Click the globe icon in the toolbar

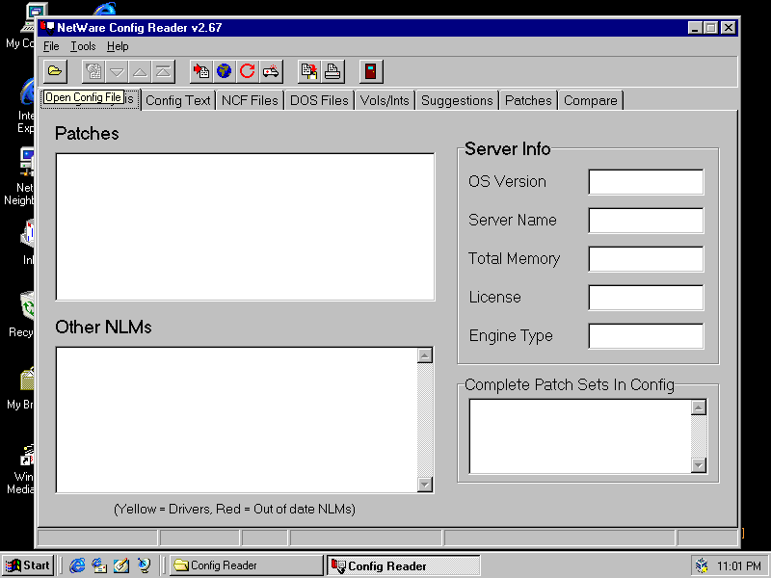point(225,70)
